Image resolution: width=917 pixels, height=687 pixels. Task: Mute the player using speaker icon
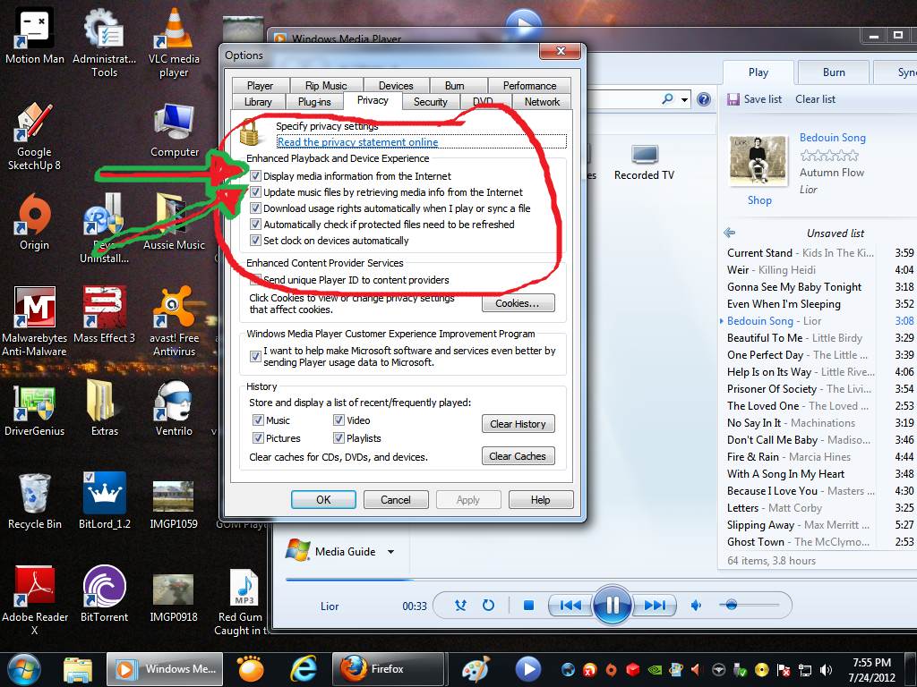[x=696, y=606]
